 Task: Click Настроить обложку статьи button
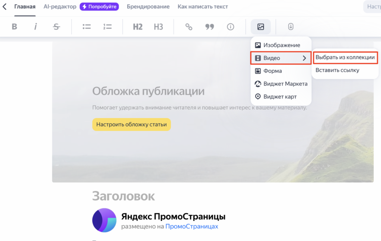pos(131,125)
